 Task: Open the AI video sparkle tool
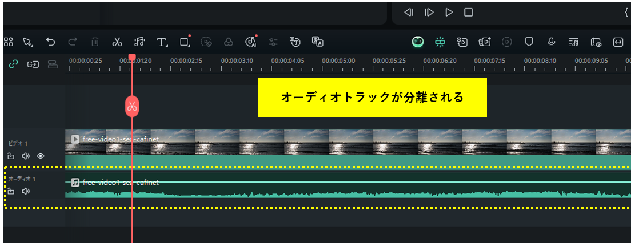(x=485, y=42)
